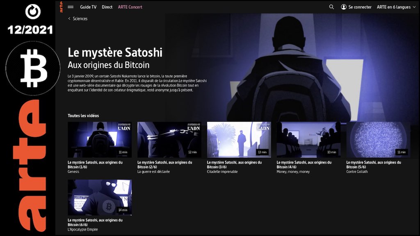Play episode 6/6 L'Apocalypse Empire thumbnail
Screen dimensions: 420x236
coord(100,197)
